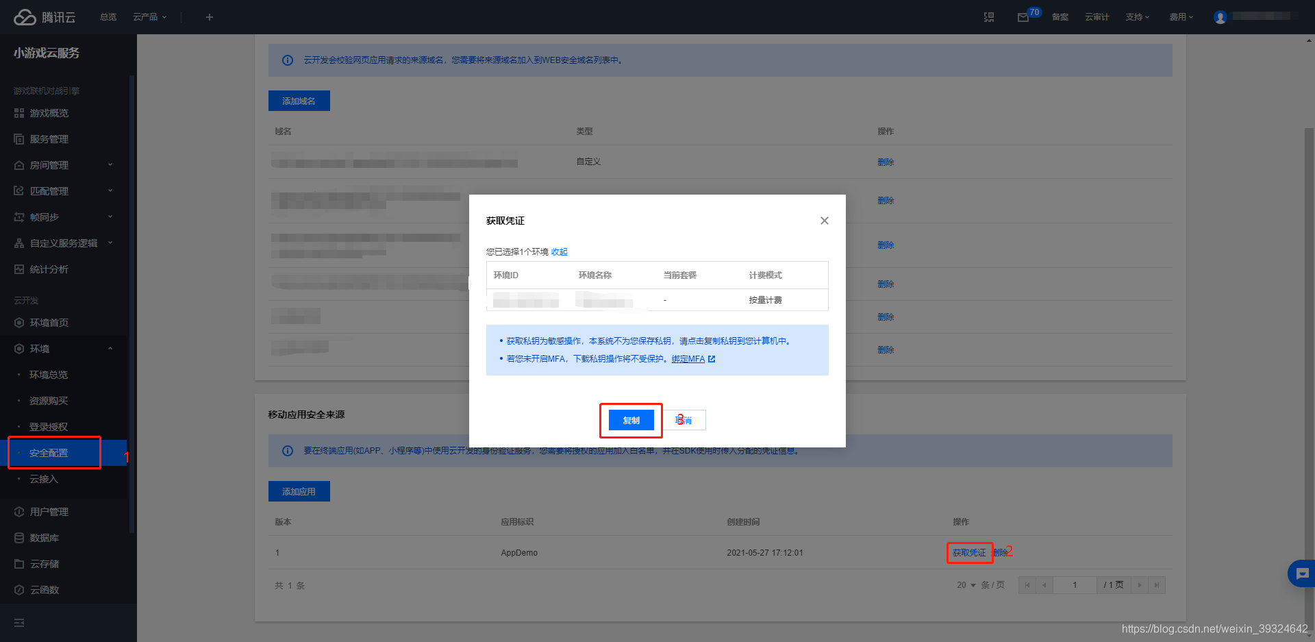1315x642 pixels.
Task: Click 获取凭证 for AppDemo
Action: pyautogui.click(x=969, y=553)
